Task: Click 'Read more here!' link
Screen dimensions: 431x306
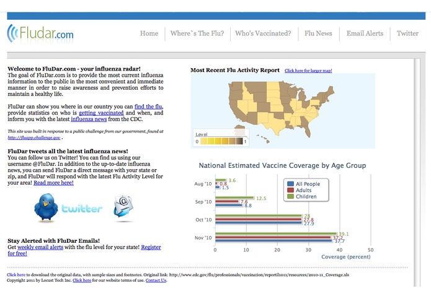Action: [x=53, y=183]
